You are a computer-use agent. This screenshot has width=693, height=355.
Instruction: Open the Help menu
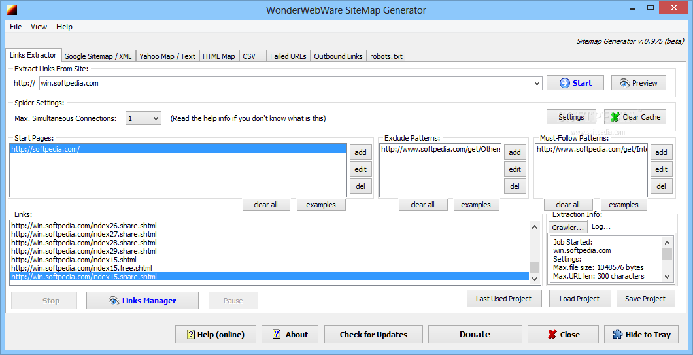coord(64,27)
